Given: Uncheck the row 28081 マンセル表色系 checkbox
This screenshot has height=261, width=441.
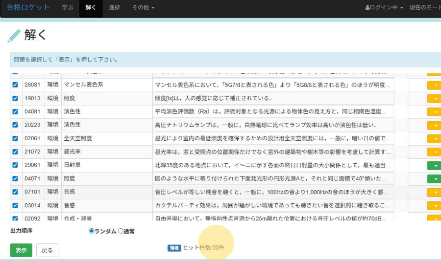Looking at the screenshot, I should pyautogui.click(x=15, y=85).
